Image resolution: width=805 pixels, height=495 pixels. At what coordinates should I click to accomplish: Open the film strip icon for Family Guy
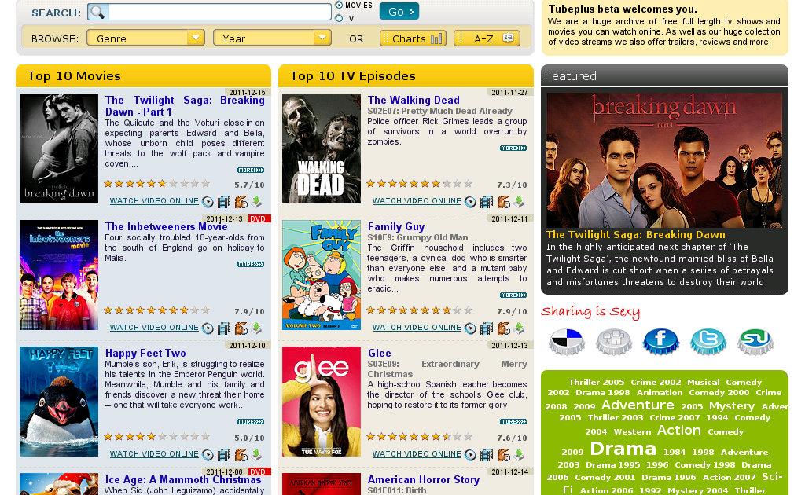(487, 328)
